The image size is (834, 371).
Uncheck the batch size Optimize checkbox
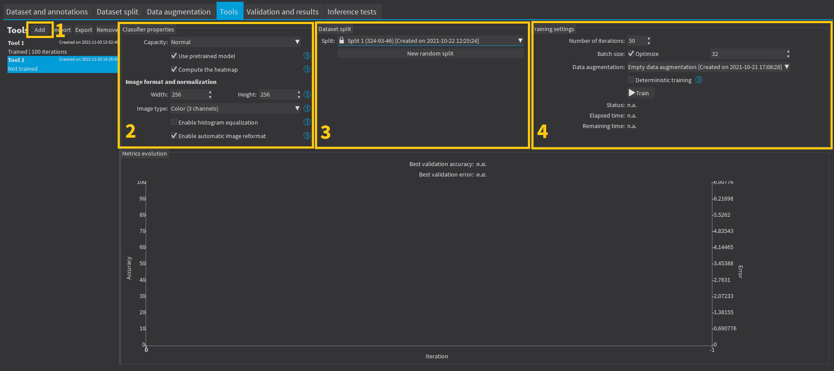click(x=631, y=53)
